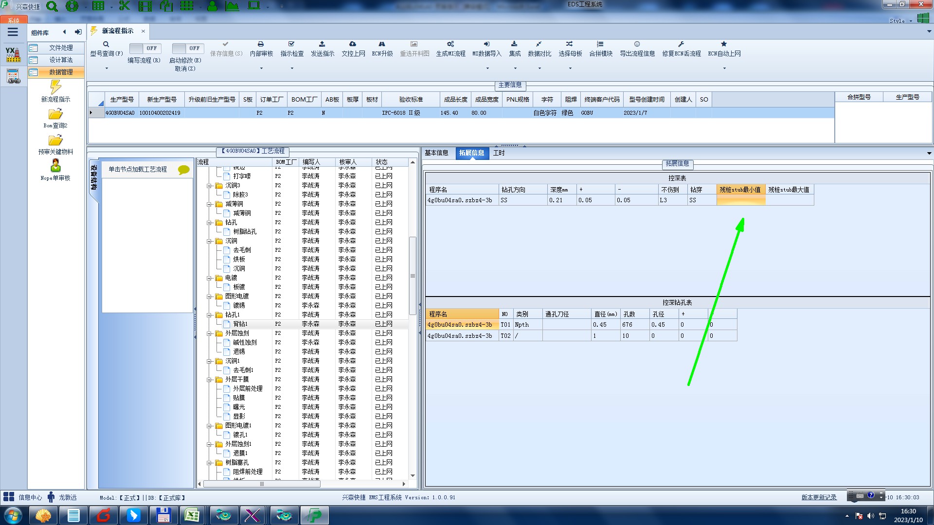Switch to the 工时 tab
The height and width of the screenshot is (525, 934).
pos(499,153)
